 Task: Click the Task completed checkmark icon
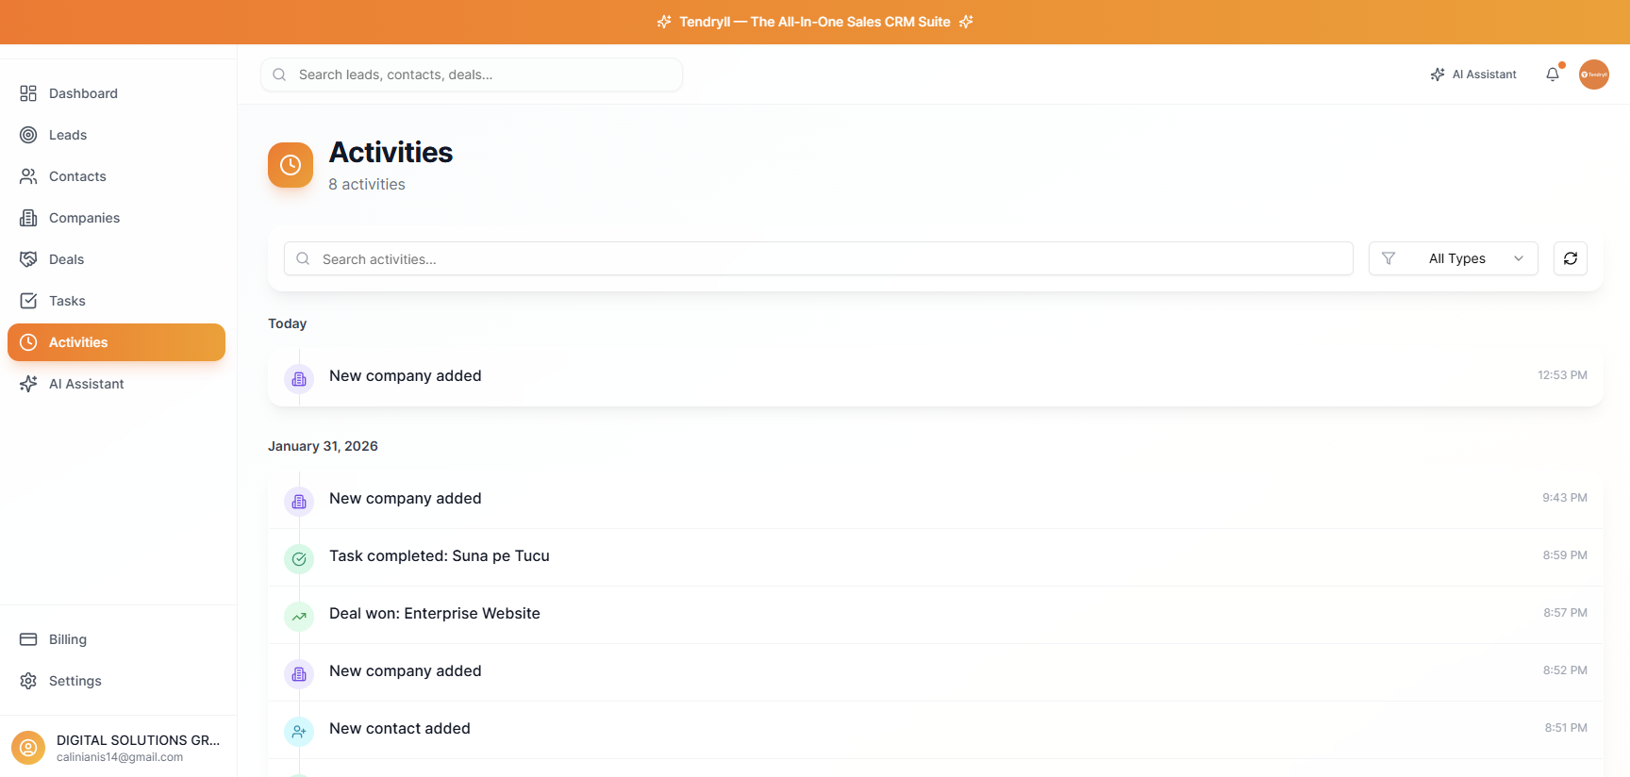point(299,559)
